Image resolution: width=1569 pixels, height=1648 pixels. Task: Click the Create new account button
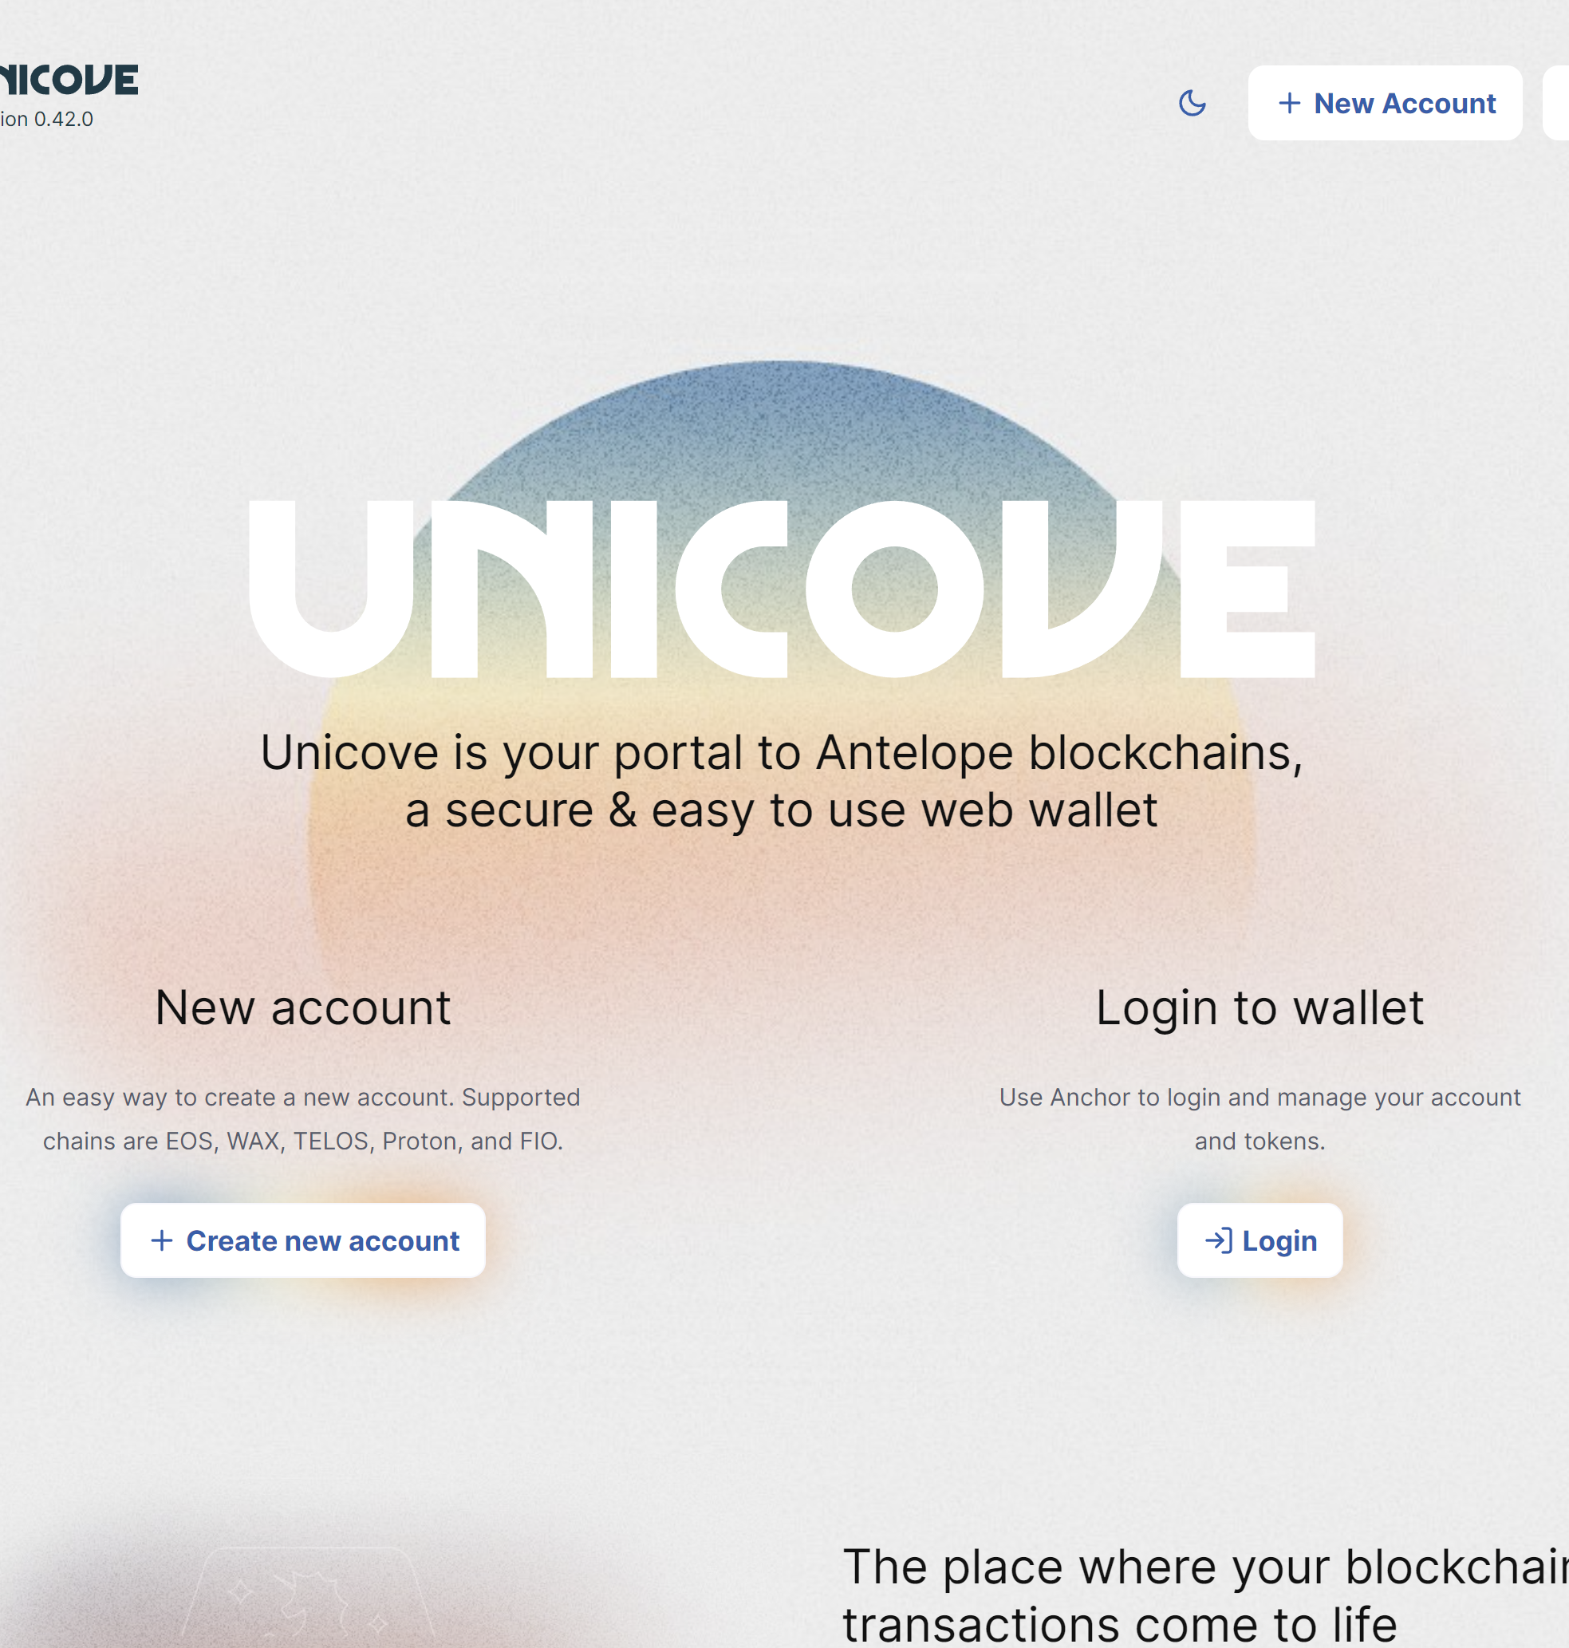(x=303, y=1240)
